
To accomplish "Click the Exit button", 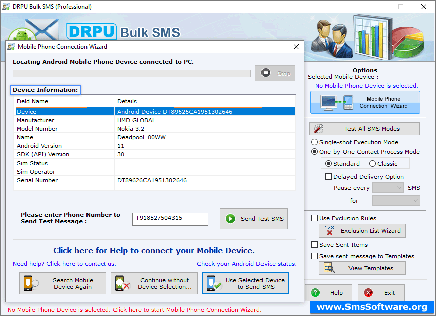I will click(381, 293).
